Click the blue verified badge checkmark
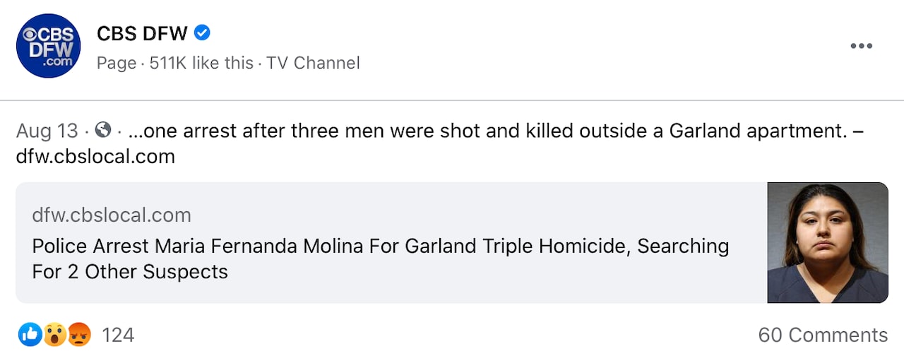 (x=202, y=32)
